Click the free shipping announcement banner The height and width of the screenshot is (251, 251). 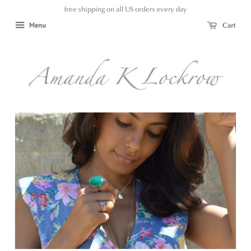tap(125, 9)
